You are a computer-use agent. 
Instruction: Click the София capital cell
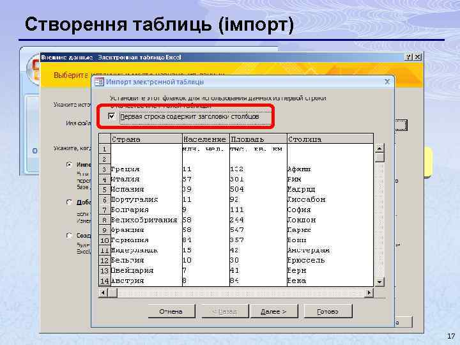(330, 210)
